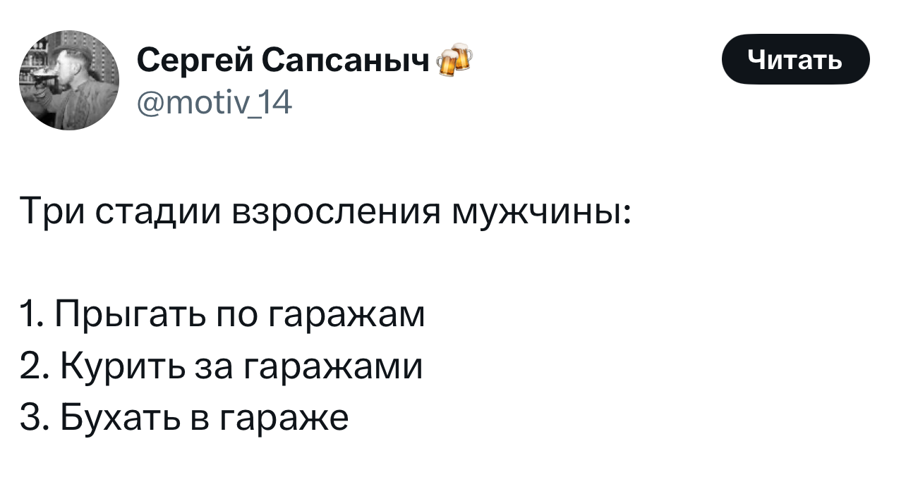Click the surname Сапсаныч in the header
Screen dimensions: 906x477
346,62
